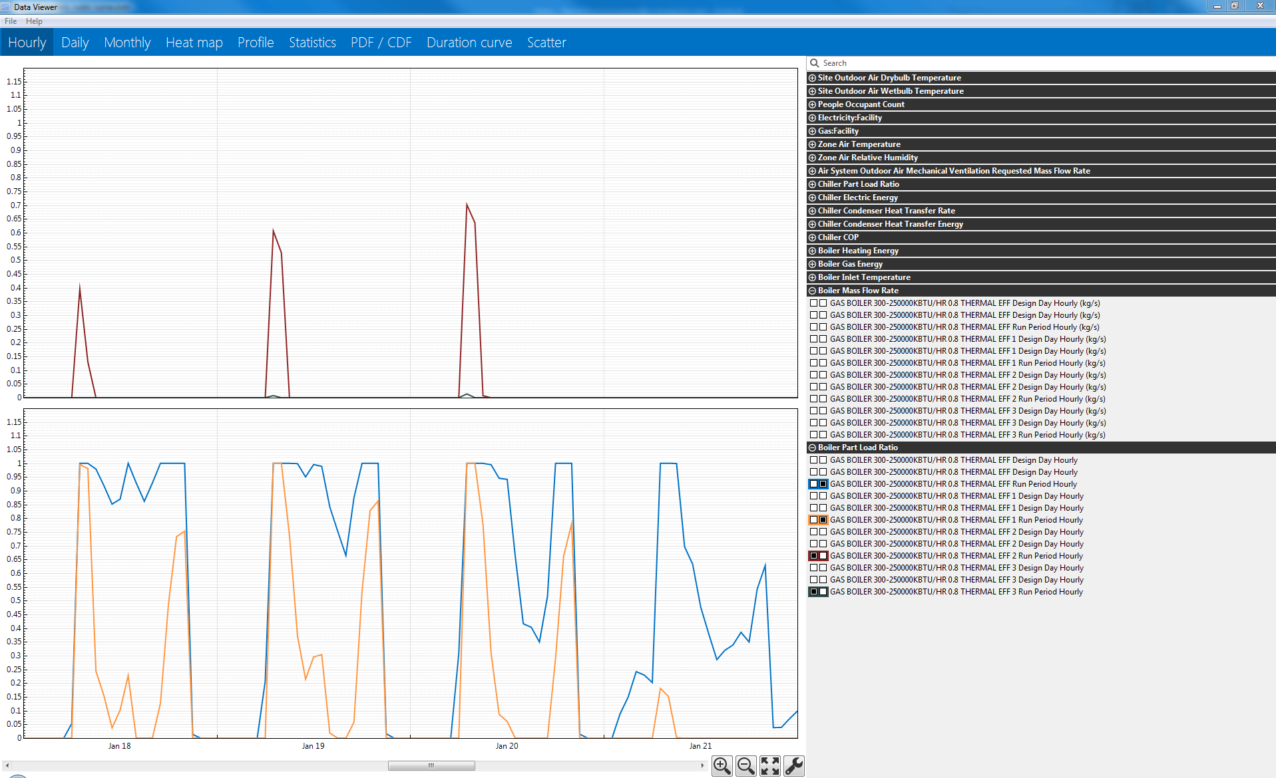This screenshot has height=778, width=1276.
Task: Collapse the Boiler Mass Flow Rate group
Action: click(812, 291)
